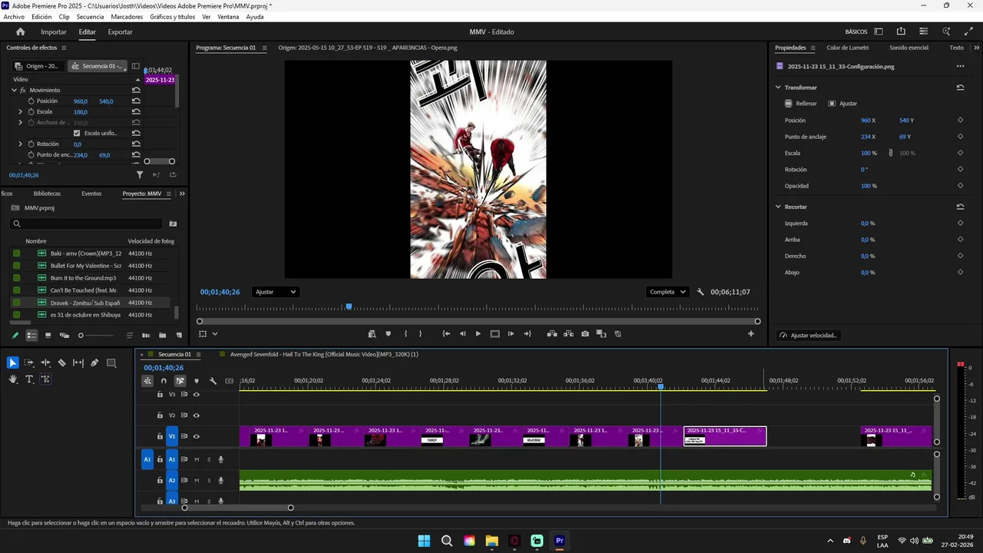Toggle Snap in the timeline
The image size is (983, 553).
point(164,381)
